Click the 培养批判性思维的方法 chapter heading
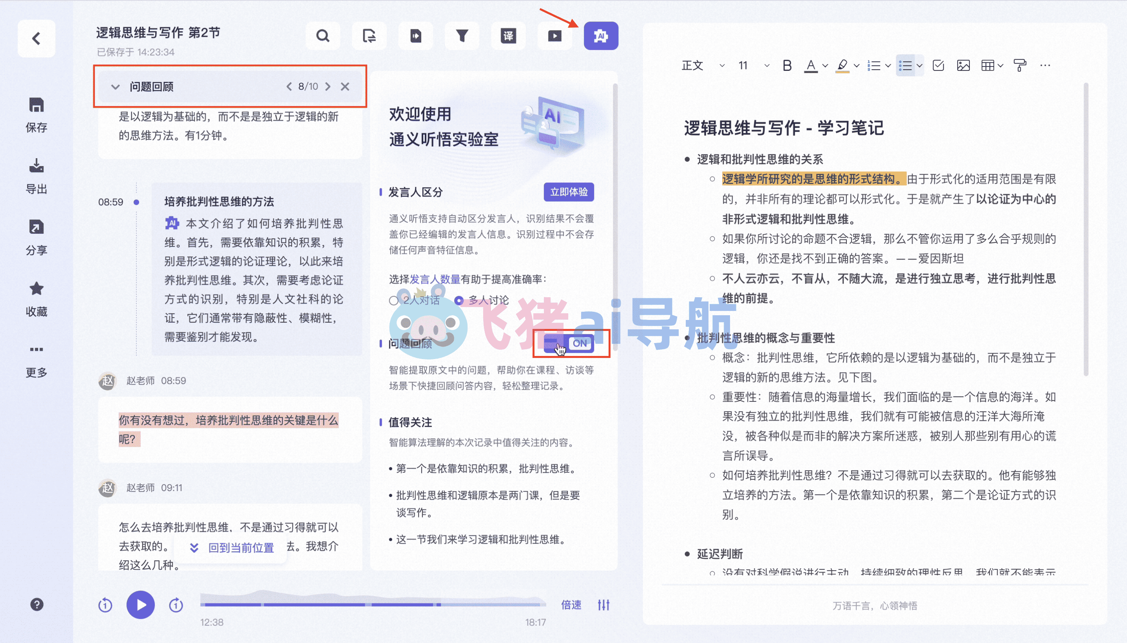 219,201
